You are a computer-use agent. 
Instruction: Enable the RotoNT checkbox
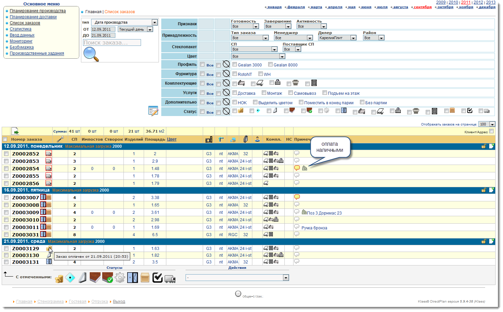pos(235,74)
